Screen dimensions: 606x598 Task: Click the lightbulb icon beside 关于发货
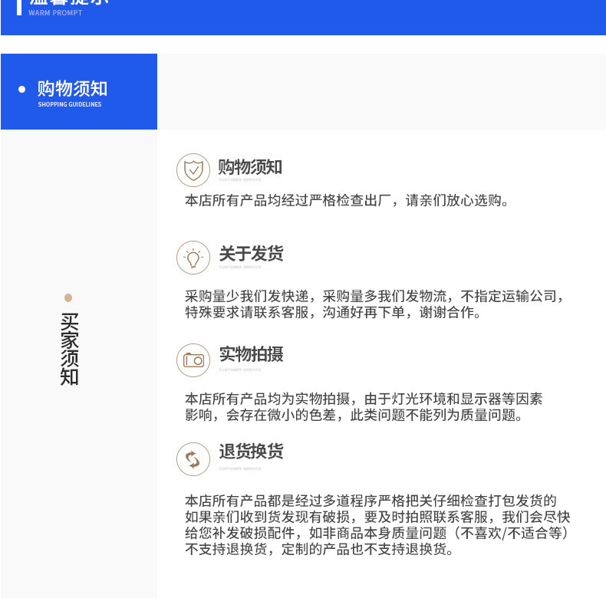(193, 258)
